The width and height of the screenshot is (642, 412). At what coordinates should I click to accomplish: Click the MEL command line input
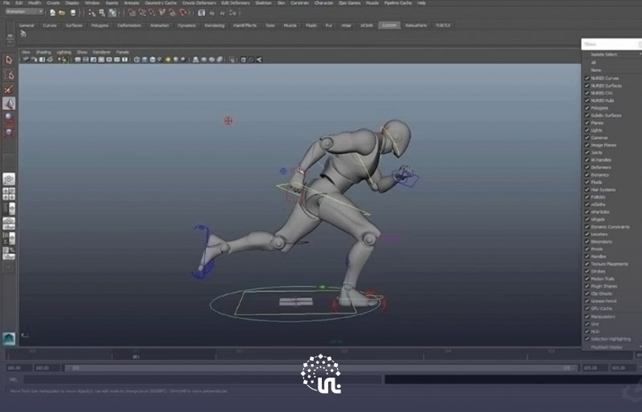click(x=202, y=380)
